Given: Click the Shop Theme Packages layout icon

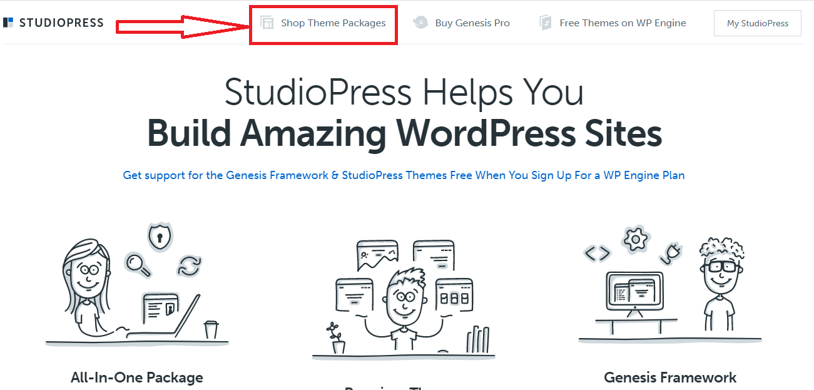Looking at the screenshot, I should pos(267,23).
